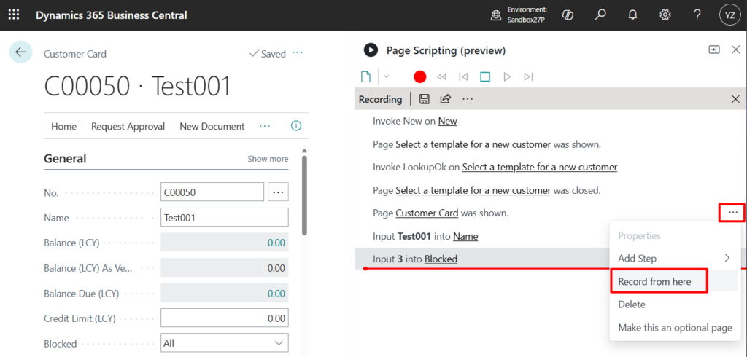Screen dimensions: 747x357
Task: Click the back arrow on Customer Card
Action: [20, 52]
